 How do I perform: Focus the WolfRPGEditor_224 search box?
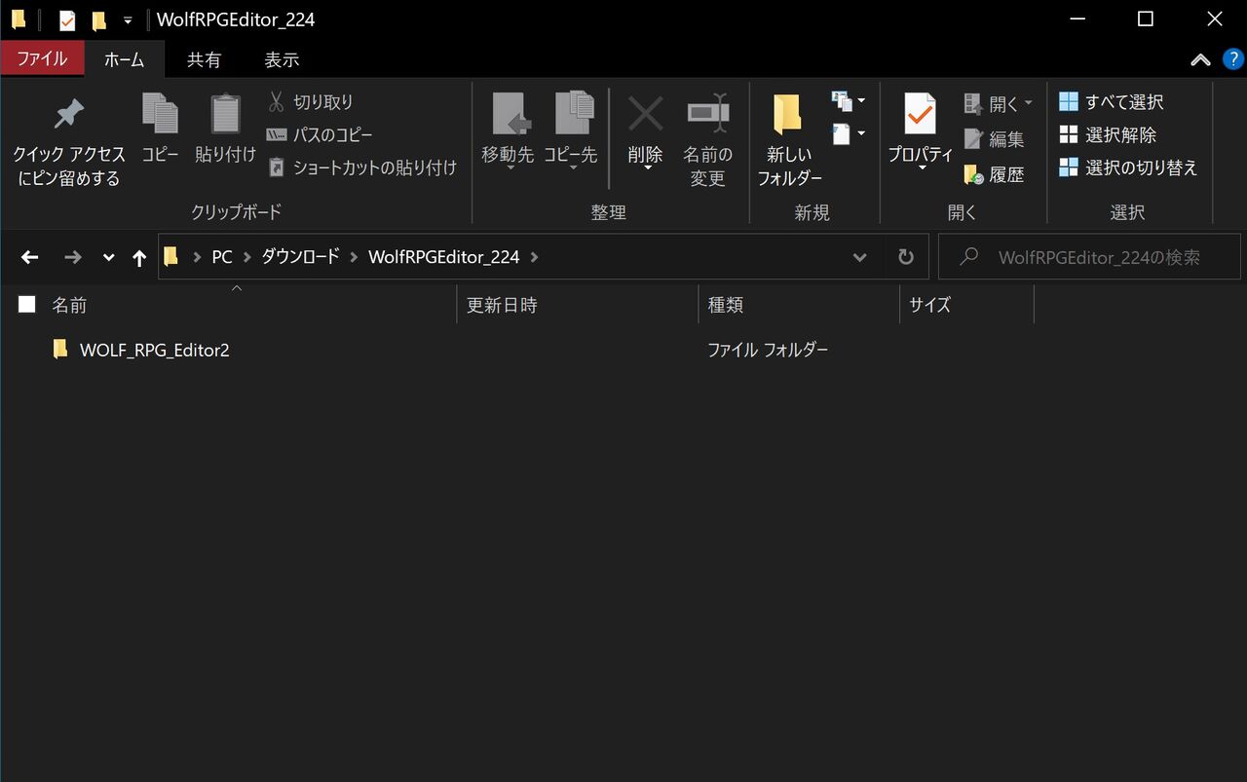point(1089,257)
